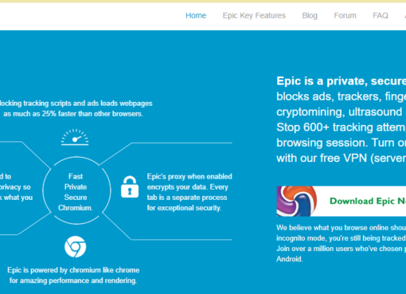Click the Fast Private Secure Chromium circle

[76, 190]
